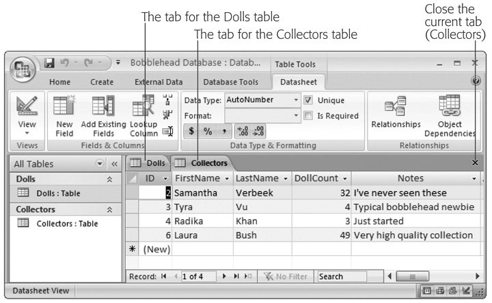Open the ID column header dropdown
492x303 pixels.
(x=165, y=179)
